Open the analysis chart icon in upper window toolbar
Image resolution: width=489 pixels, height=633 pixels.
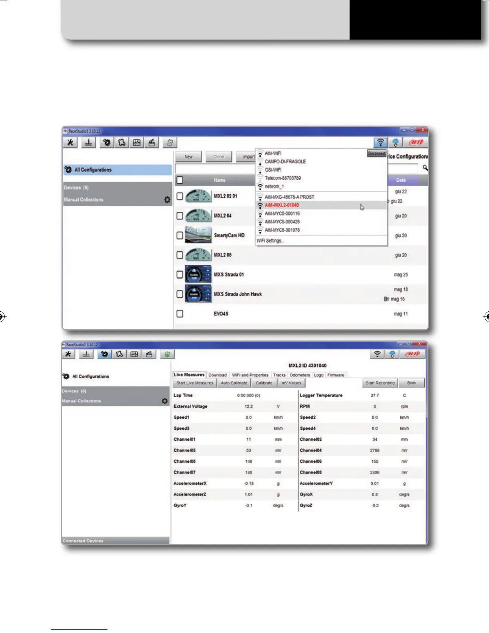(137, 142)
